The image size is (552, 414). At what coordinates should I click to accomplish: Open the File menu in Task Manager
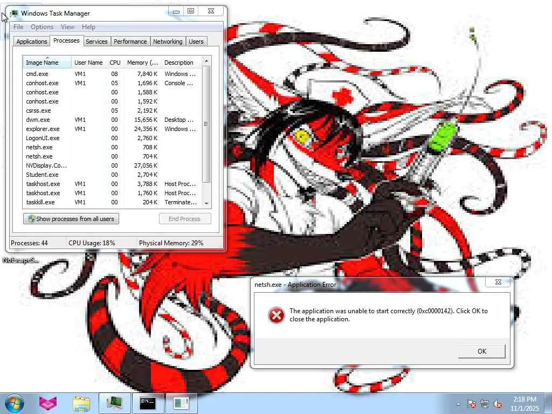(18, 27)
